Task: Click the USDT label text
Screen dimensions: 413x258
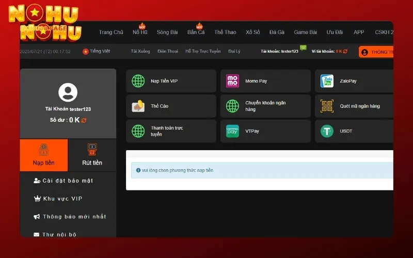Action: click(346, 131)
